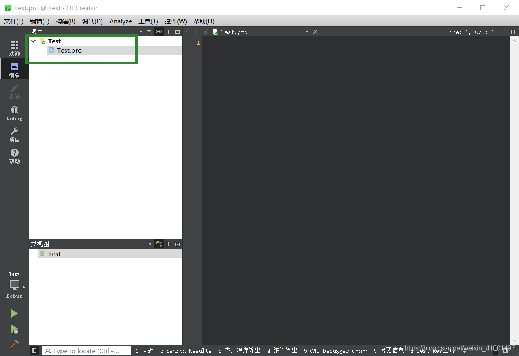Open the 文件(F) menu
519x356 pixels.
point(14,21)
